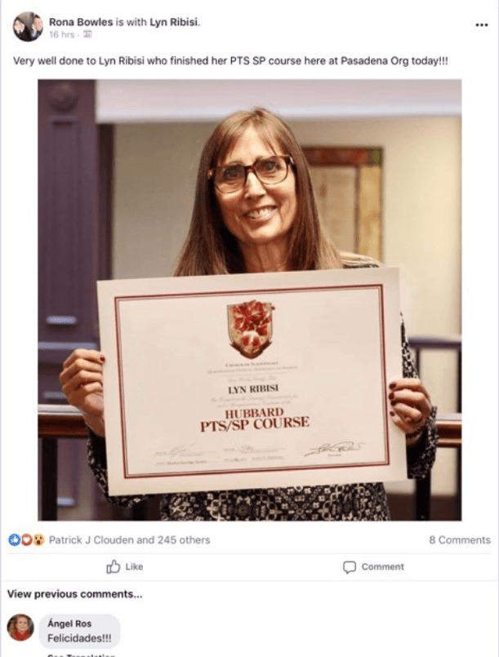The height and width of the screenshot is (657, 499).
Task: Open the certificate photo in viewer
Action: 250,300
